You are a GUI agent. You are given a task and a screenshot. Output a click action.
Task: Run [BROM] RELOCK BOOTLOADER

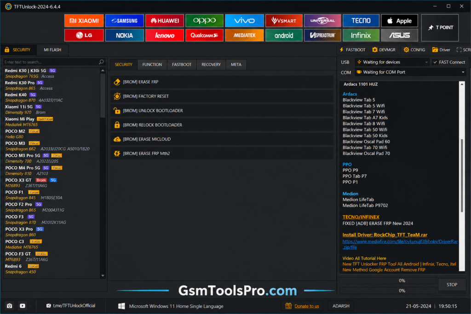click(x=222, y=125)
